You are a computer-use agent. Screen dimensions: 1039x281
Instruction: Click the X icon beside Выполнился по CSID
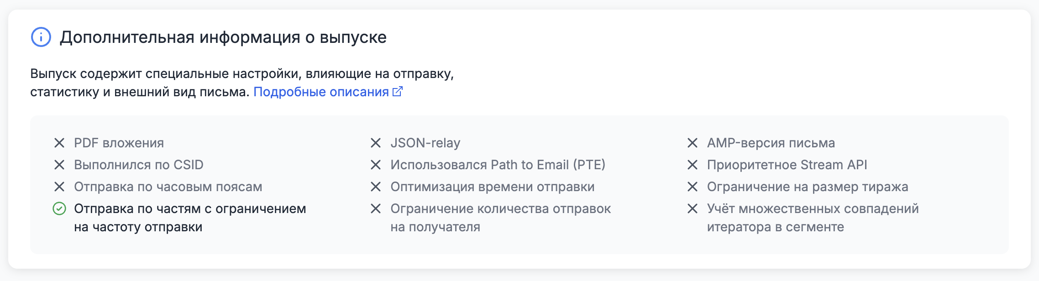59,165
